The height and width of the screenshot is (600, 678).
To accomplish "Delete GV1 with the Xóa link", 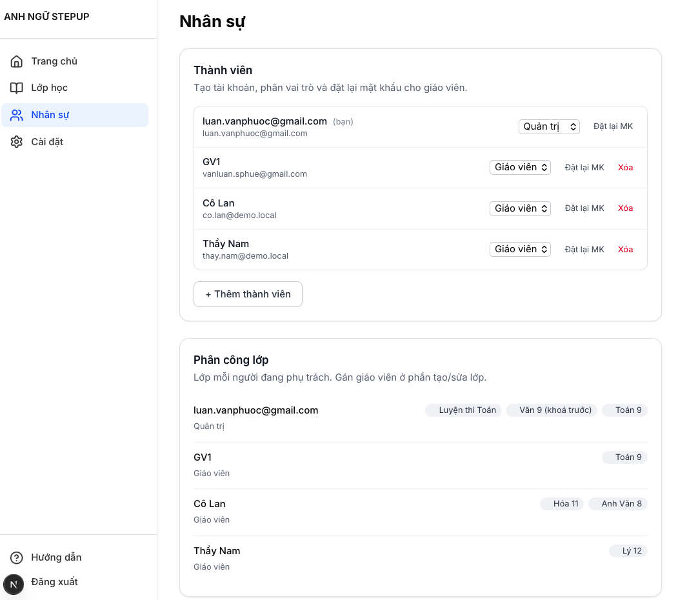I will (x=625, y=167).
